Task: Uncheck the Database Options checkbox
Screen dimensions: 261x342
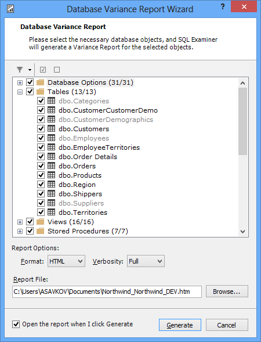Action: coord(30,82)
